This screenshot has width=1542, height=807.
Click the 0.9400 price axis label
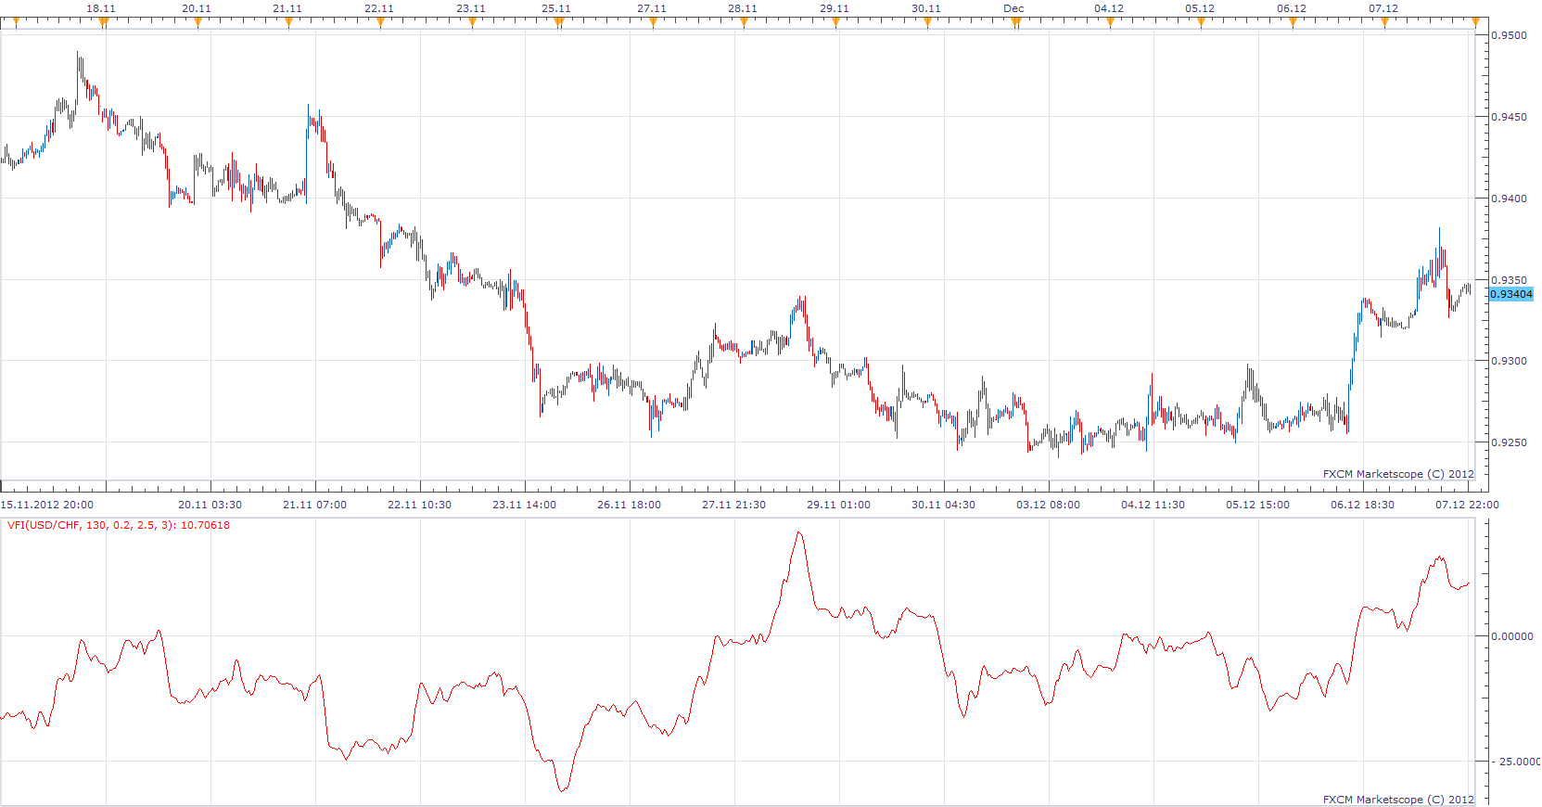click(1509, 199)
